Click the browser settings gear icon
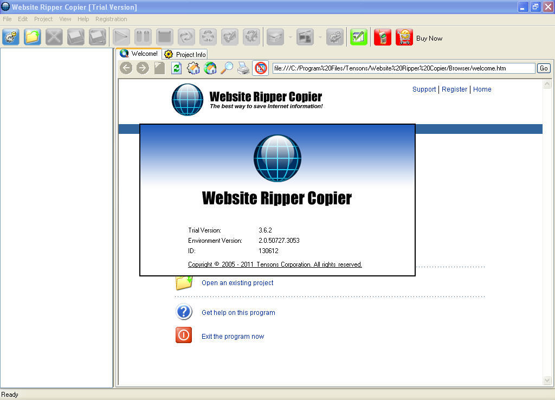Image resolution: width=555 pixels, height=400 pixels. click(x=193, y=68)
